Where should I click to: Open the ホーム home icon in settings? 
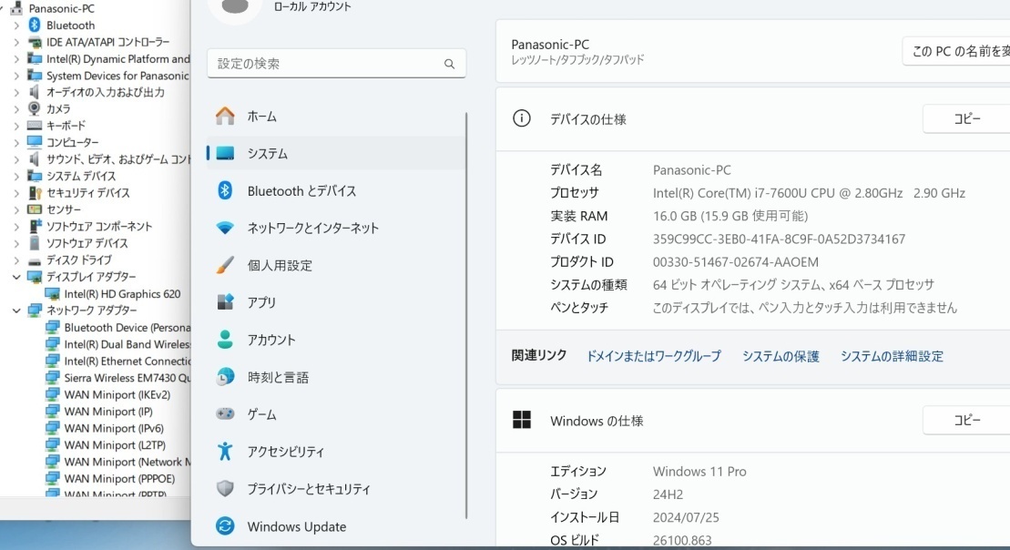pyautogui.click(x=225, y=116)
